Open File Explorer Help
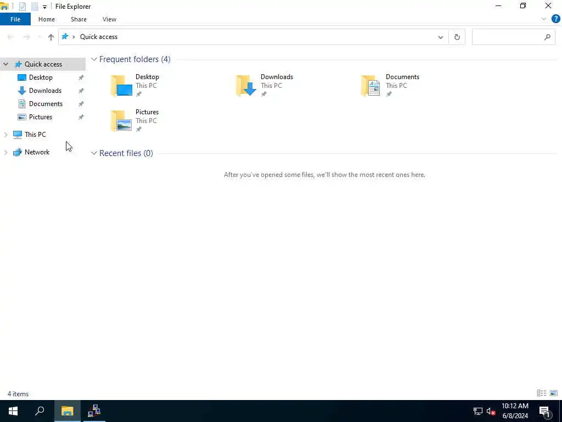This screenshot has height=422, width=562. click(555, 19)
